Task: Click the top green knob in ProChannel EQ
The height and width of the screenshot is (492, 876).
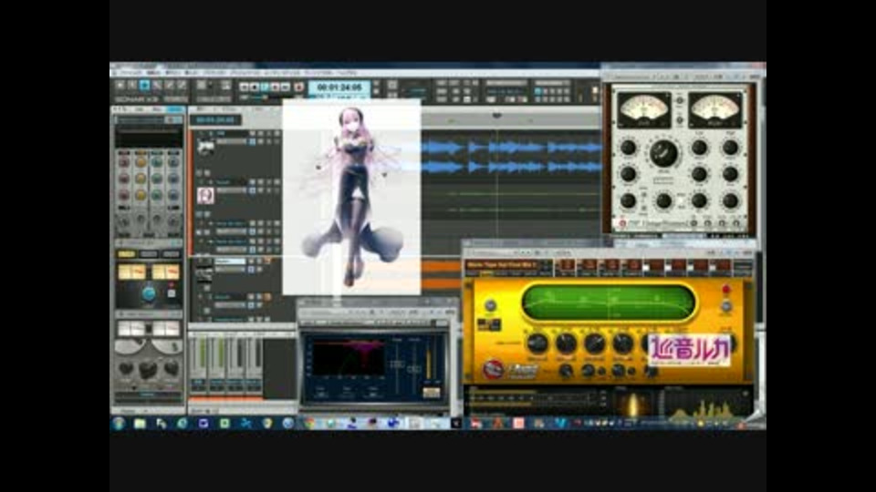Action: tap(157, 162)
